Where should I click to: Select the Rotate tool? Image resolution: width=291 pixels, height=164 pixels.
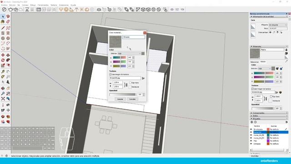pos(3,60)
